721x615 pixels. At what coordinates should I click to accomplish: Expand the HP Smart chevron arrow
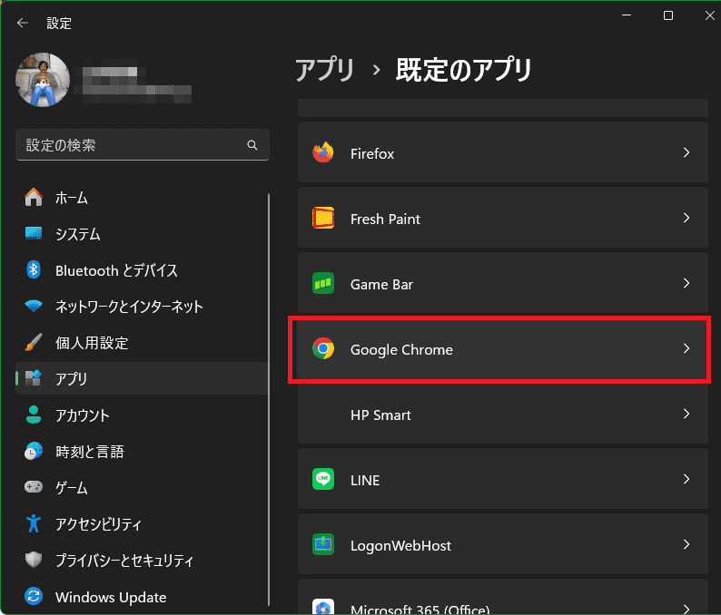686,415
